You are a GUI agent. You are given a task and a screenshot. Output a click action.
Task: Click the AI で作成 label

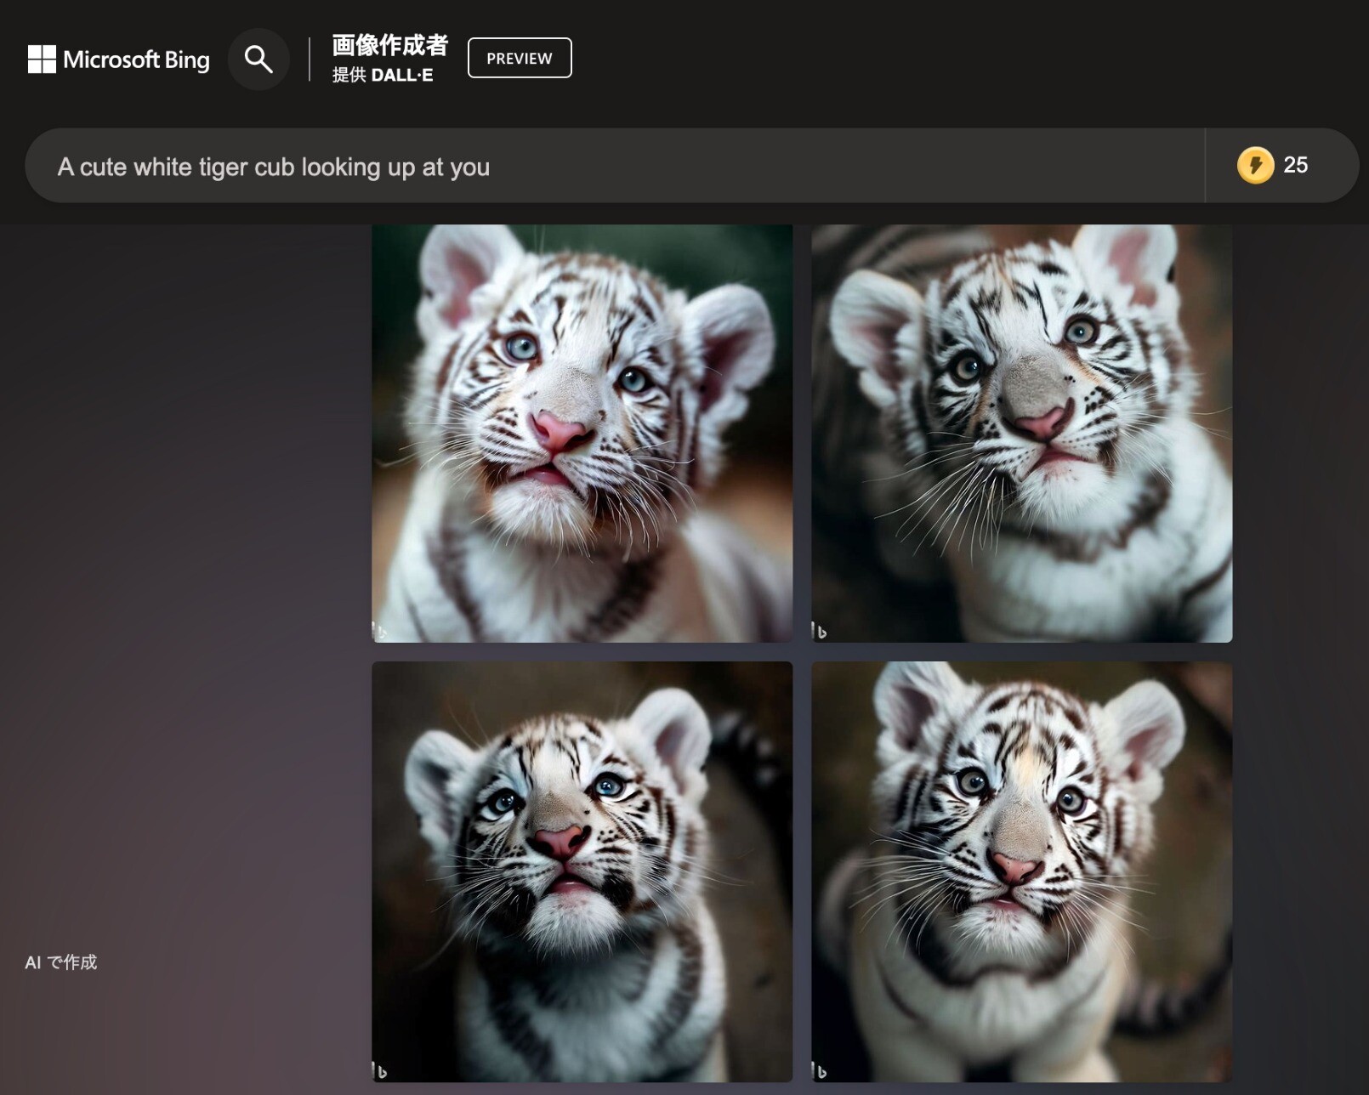(61, 962)
